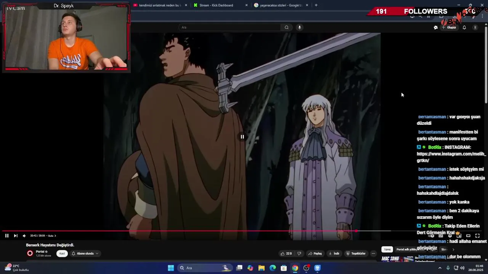Click the page vertical scrollbar
The height and width of the screenshot is (274, 488).
click(486, 65)
